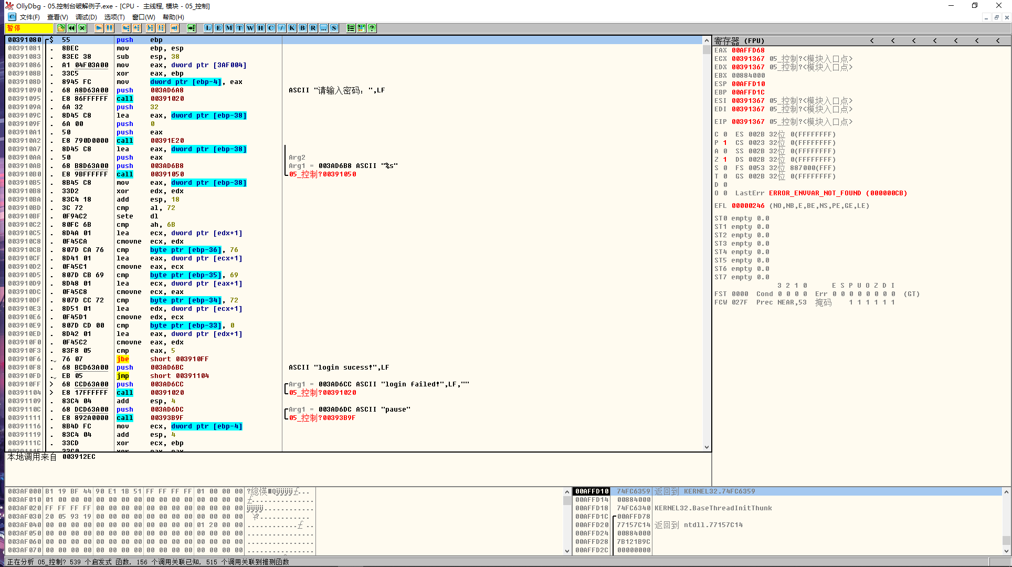Screen dimensions: 1012x567
Task: Open the References window (R button)
Action: 313,28
